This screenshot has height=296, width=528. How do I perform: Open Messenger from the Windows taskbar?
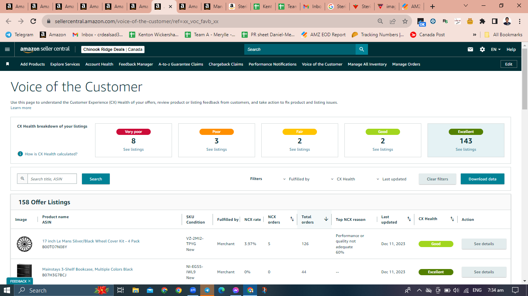pos(236,290)
